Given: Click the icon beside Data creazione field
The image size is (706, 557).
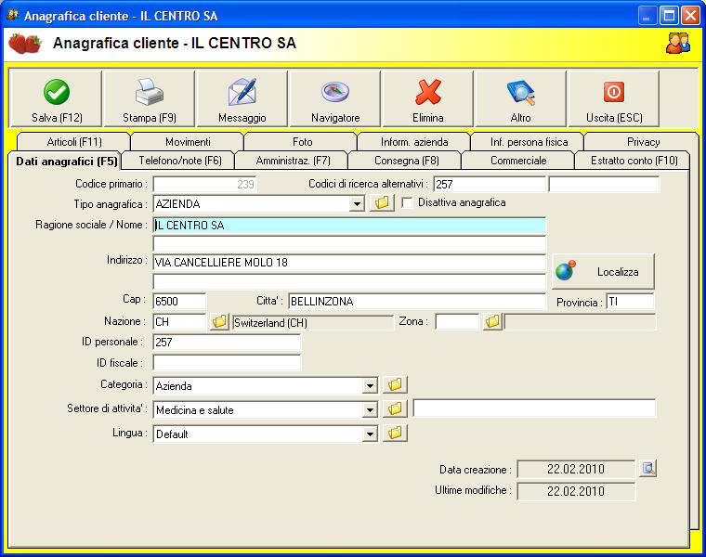Looking at the screenshot, I should (x=648, y=469).
